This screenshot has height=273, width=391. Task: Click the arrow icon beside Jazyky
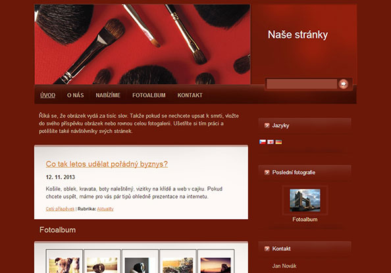[x=267, y=125]
